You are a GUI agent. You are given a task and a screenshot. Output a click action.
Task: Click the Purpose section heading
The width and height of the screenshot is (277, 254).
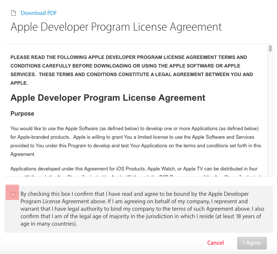(22, 113)
